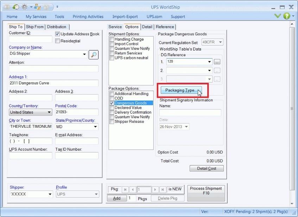Click the Postal Code field

click(x=77, y=112)
